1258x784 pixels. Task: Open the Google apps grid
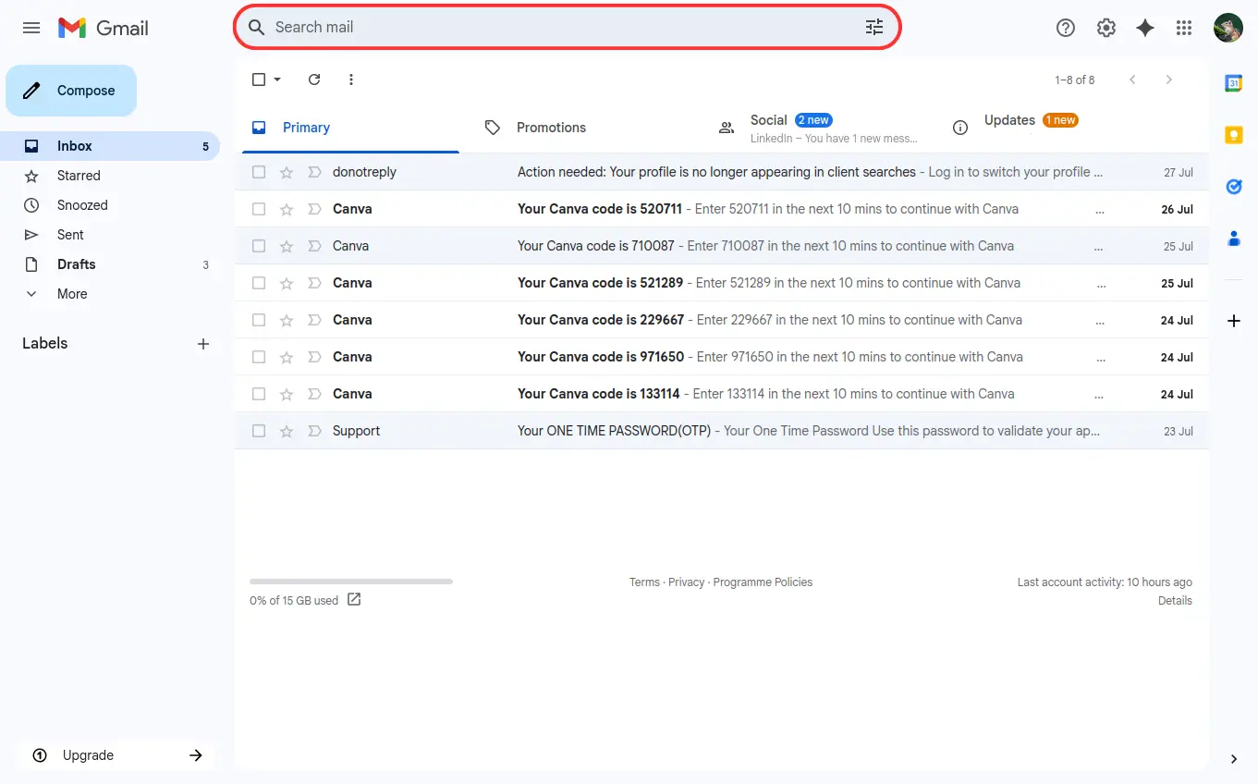[x=1184, y=28]
